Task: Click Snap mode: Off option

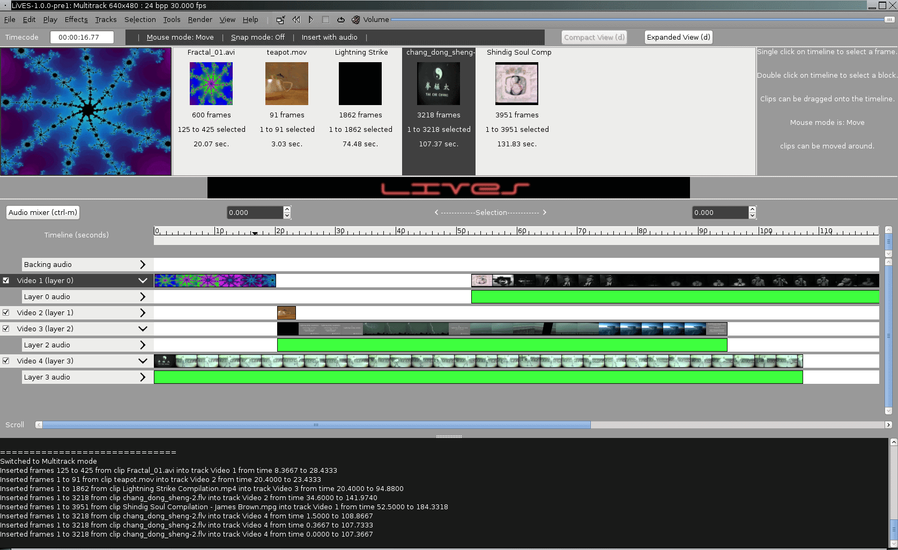Action: 258,38
